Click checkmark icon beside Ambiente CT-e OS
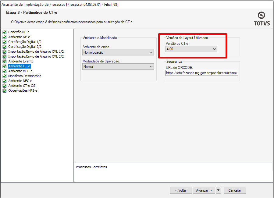Screen dimensions: 274x198 coord(5,86)
